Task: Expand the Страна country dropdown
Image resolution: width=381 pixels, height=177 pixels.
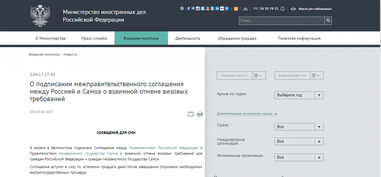Action: point(299,127)
